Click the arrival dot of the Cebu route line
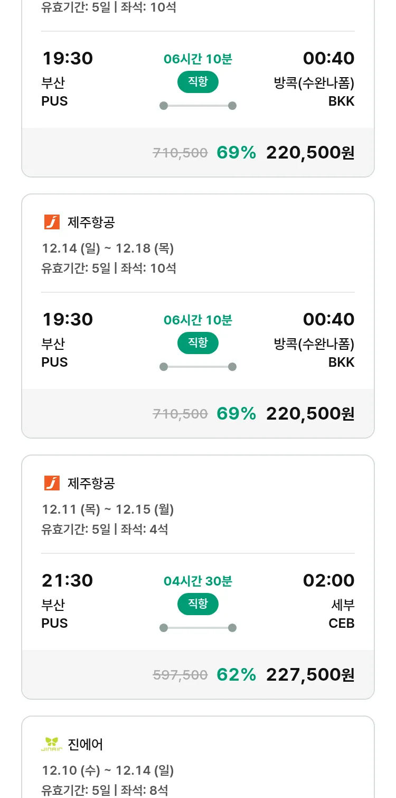 coord(232,628)
